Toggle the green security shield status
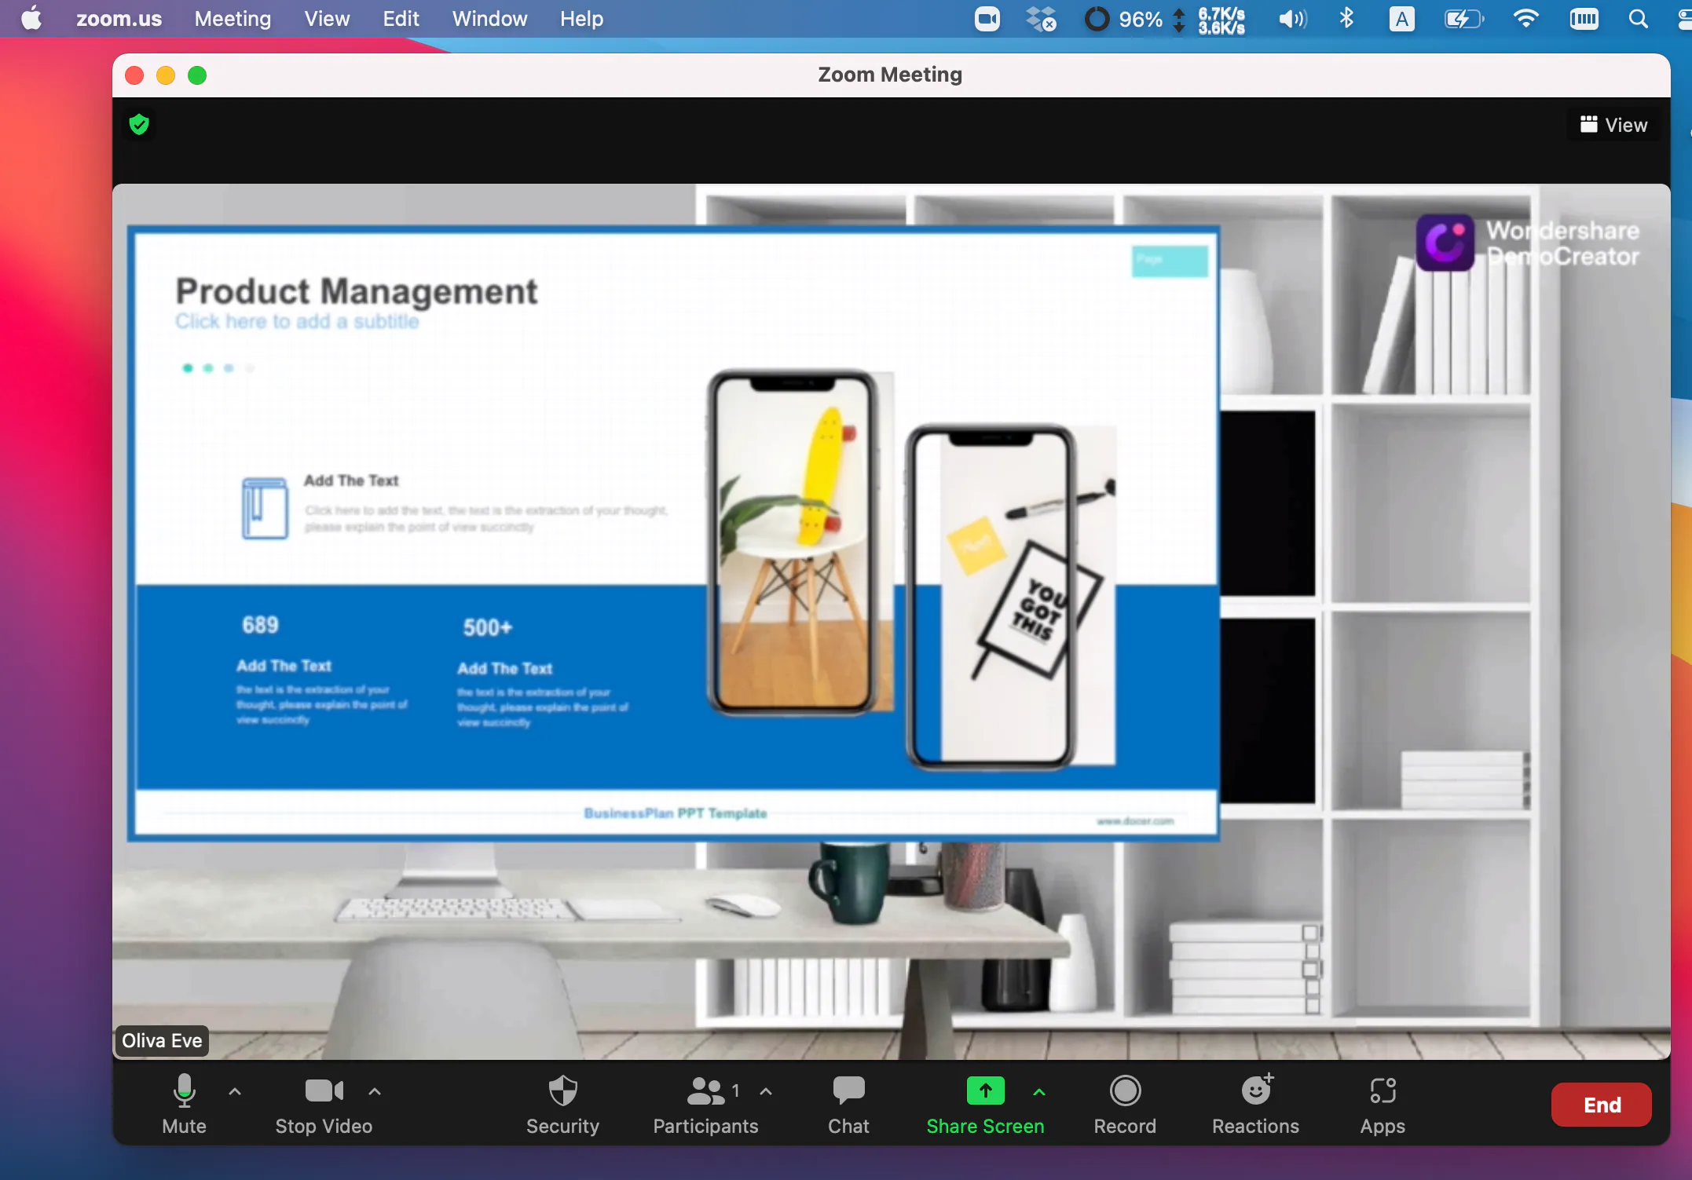The width and height of the screenshot is (1692, 1180). pos(139,125)
